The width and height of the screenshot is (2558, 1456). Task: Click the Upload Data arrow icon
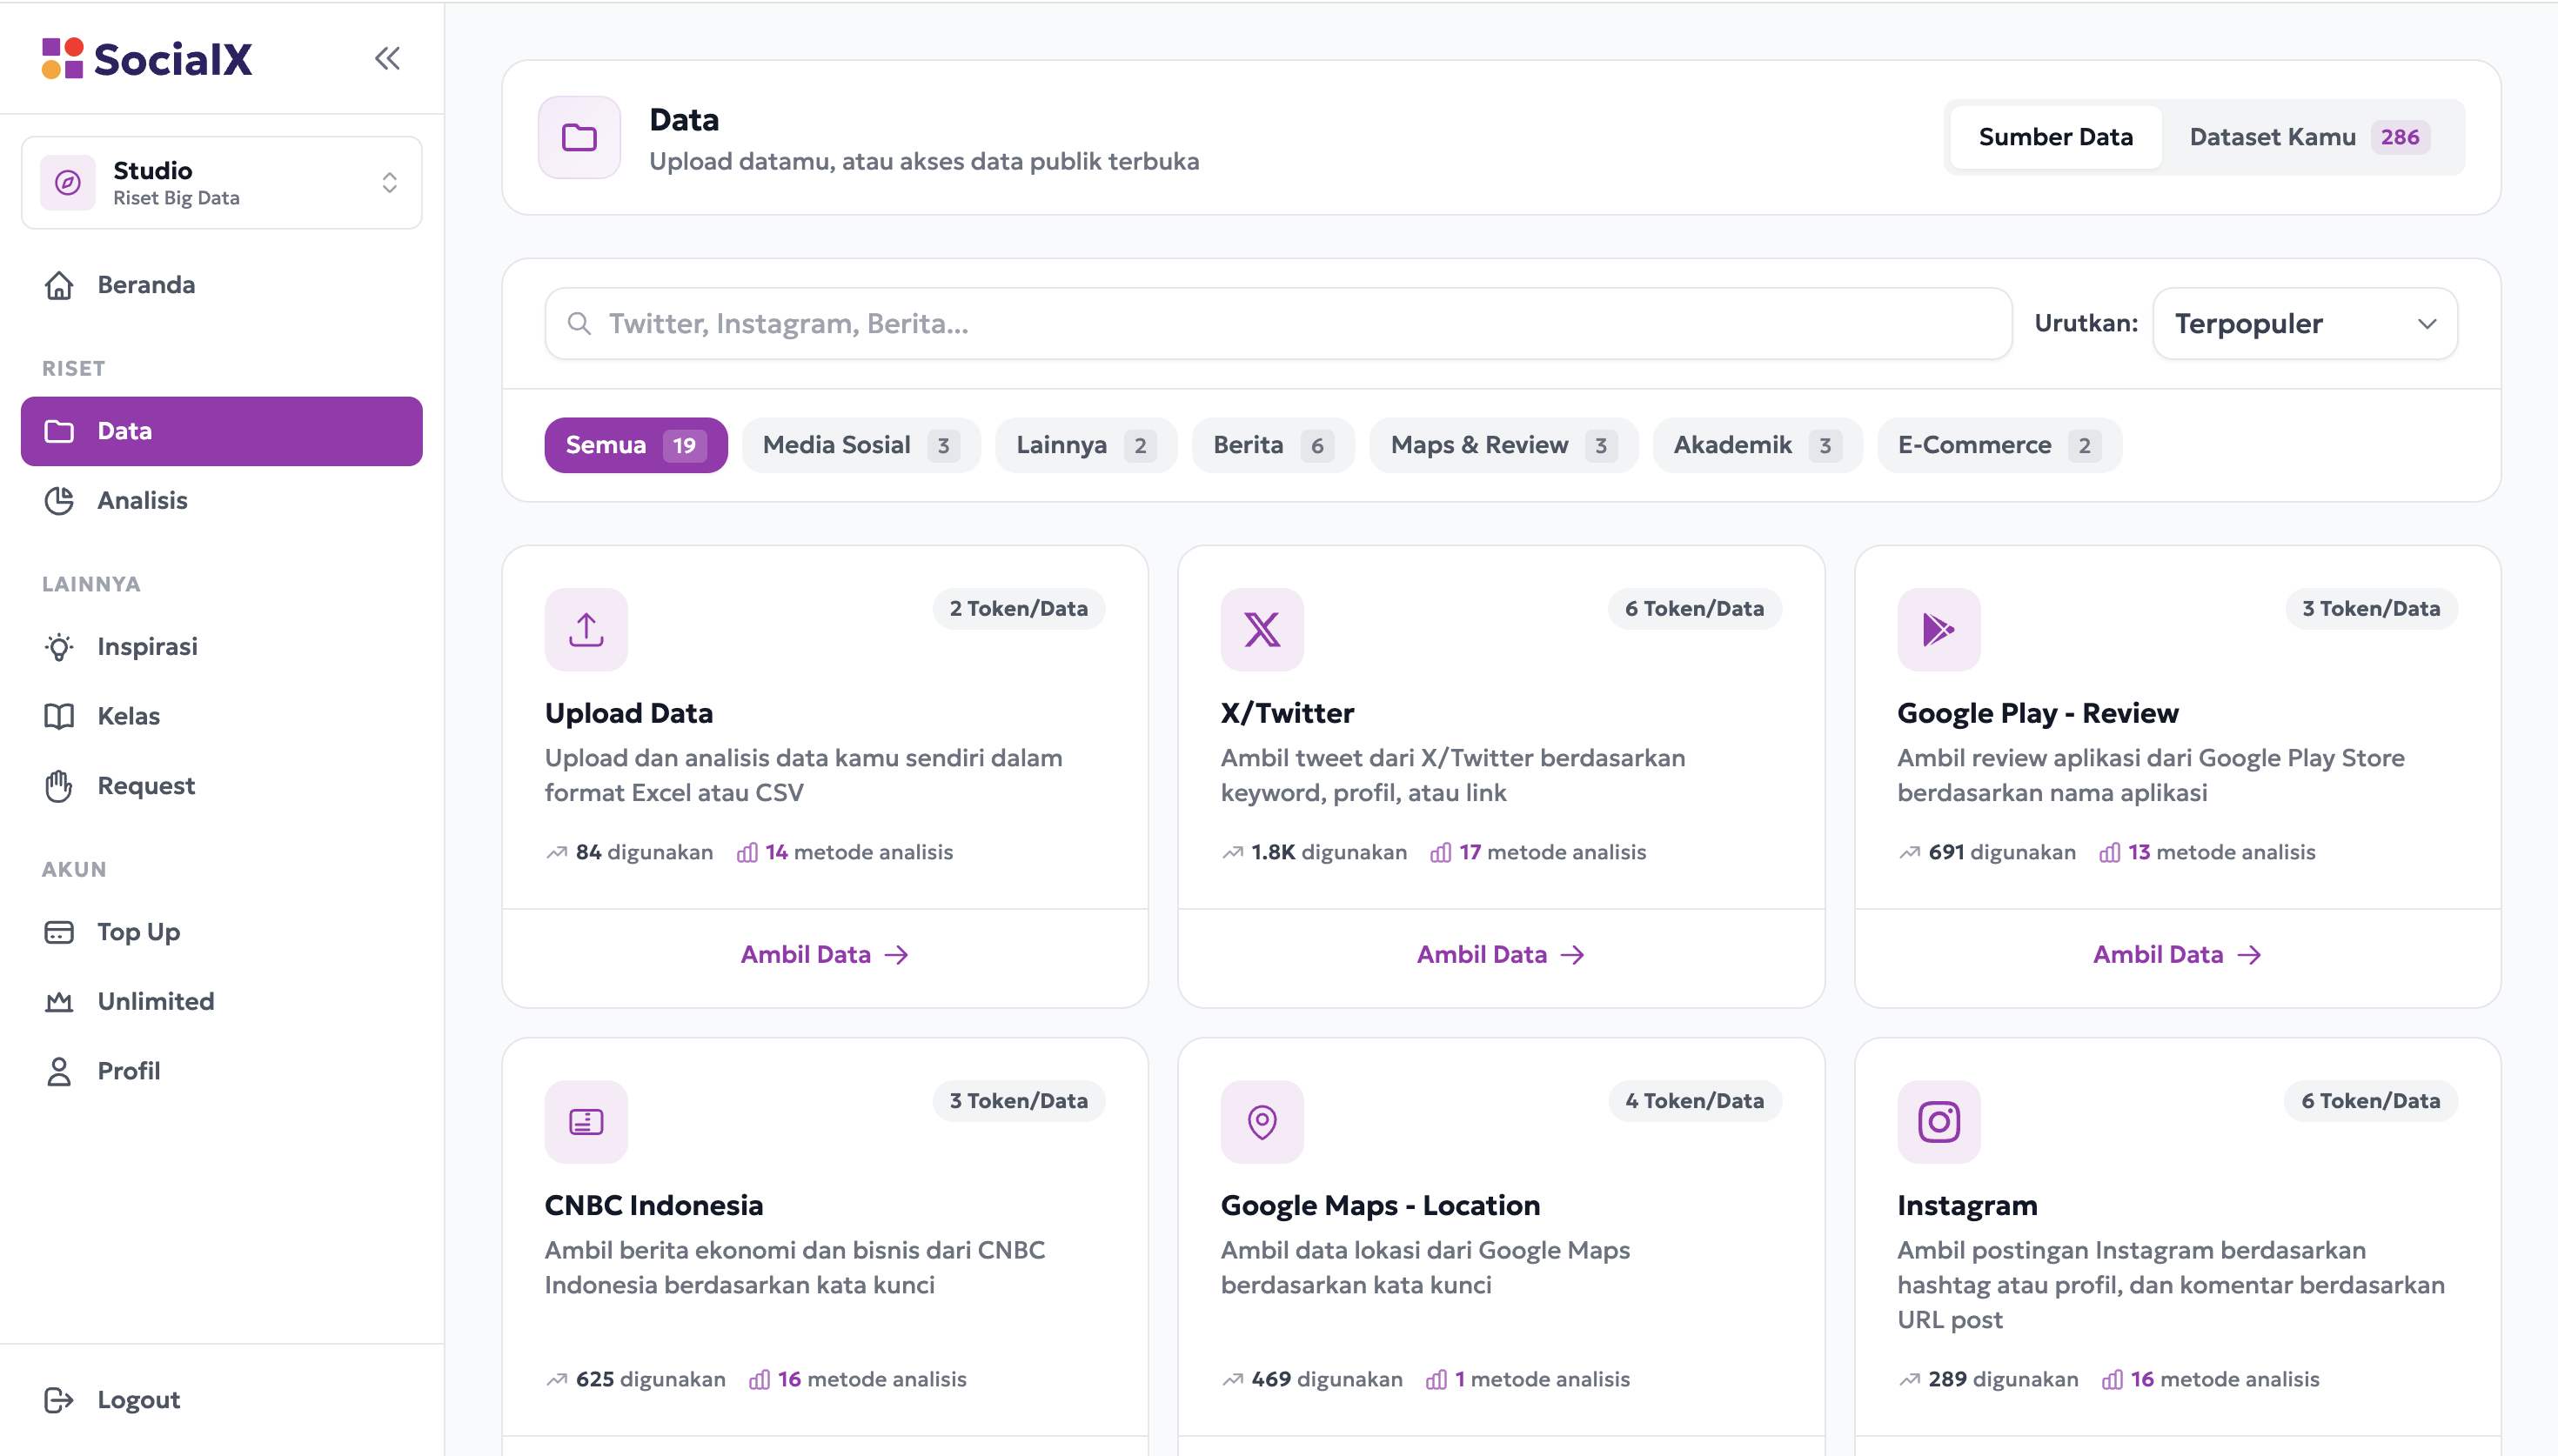(x=586, y=629)
